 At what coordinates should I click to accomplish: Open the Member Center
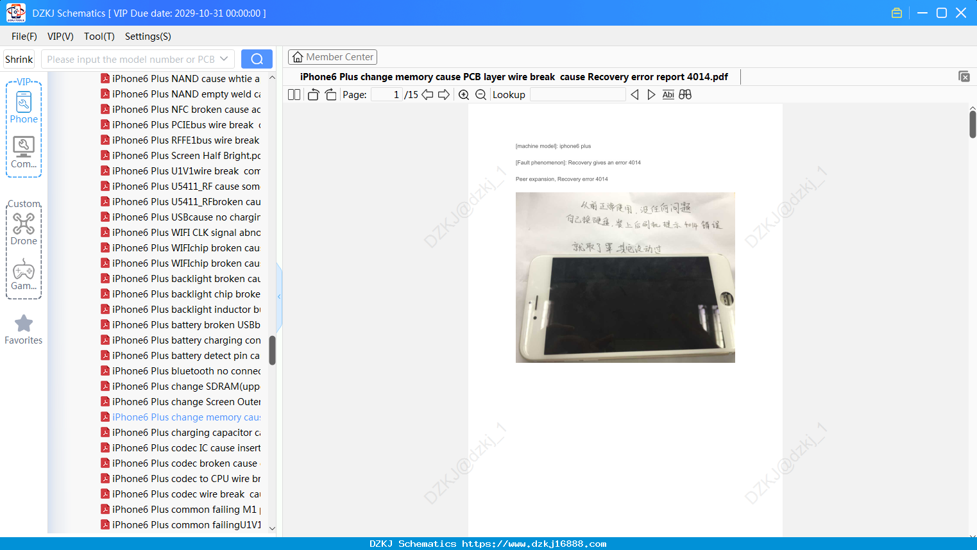[x=332, y=57]
